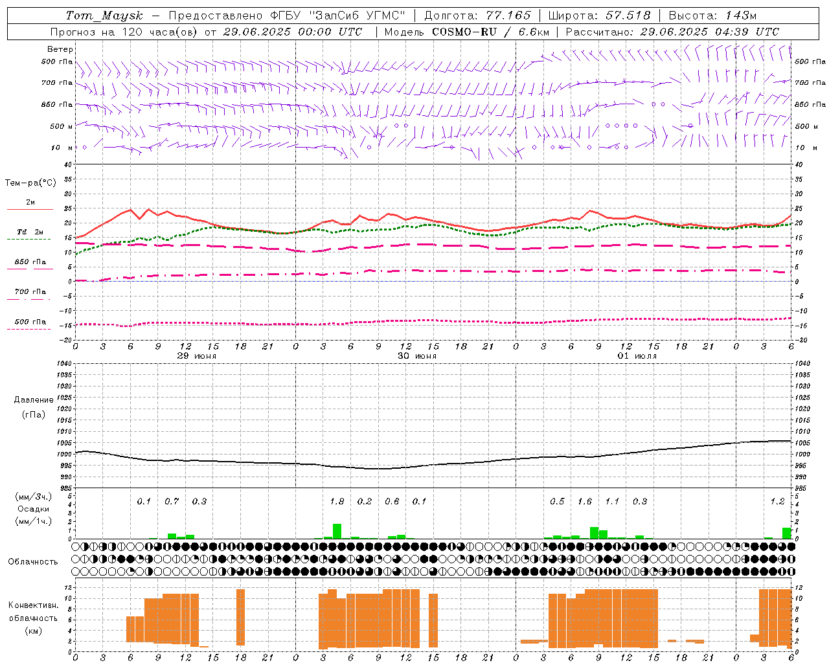Click the Долгота: 77.165 value
The image size is (829, 663).
(477, 16)
